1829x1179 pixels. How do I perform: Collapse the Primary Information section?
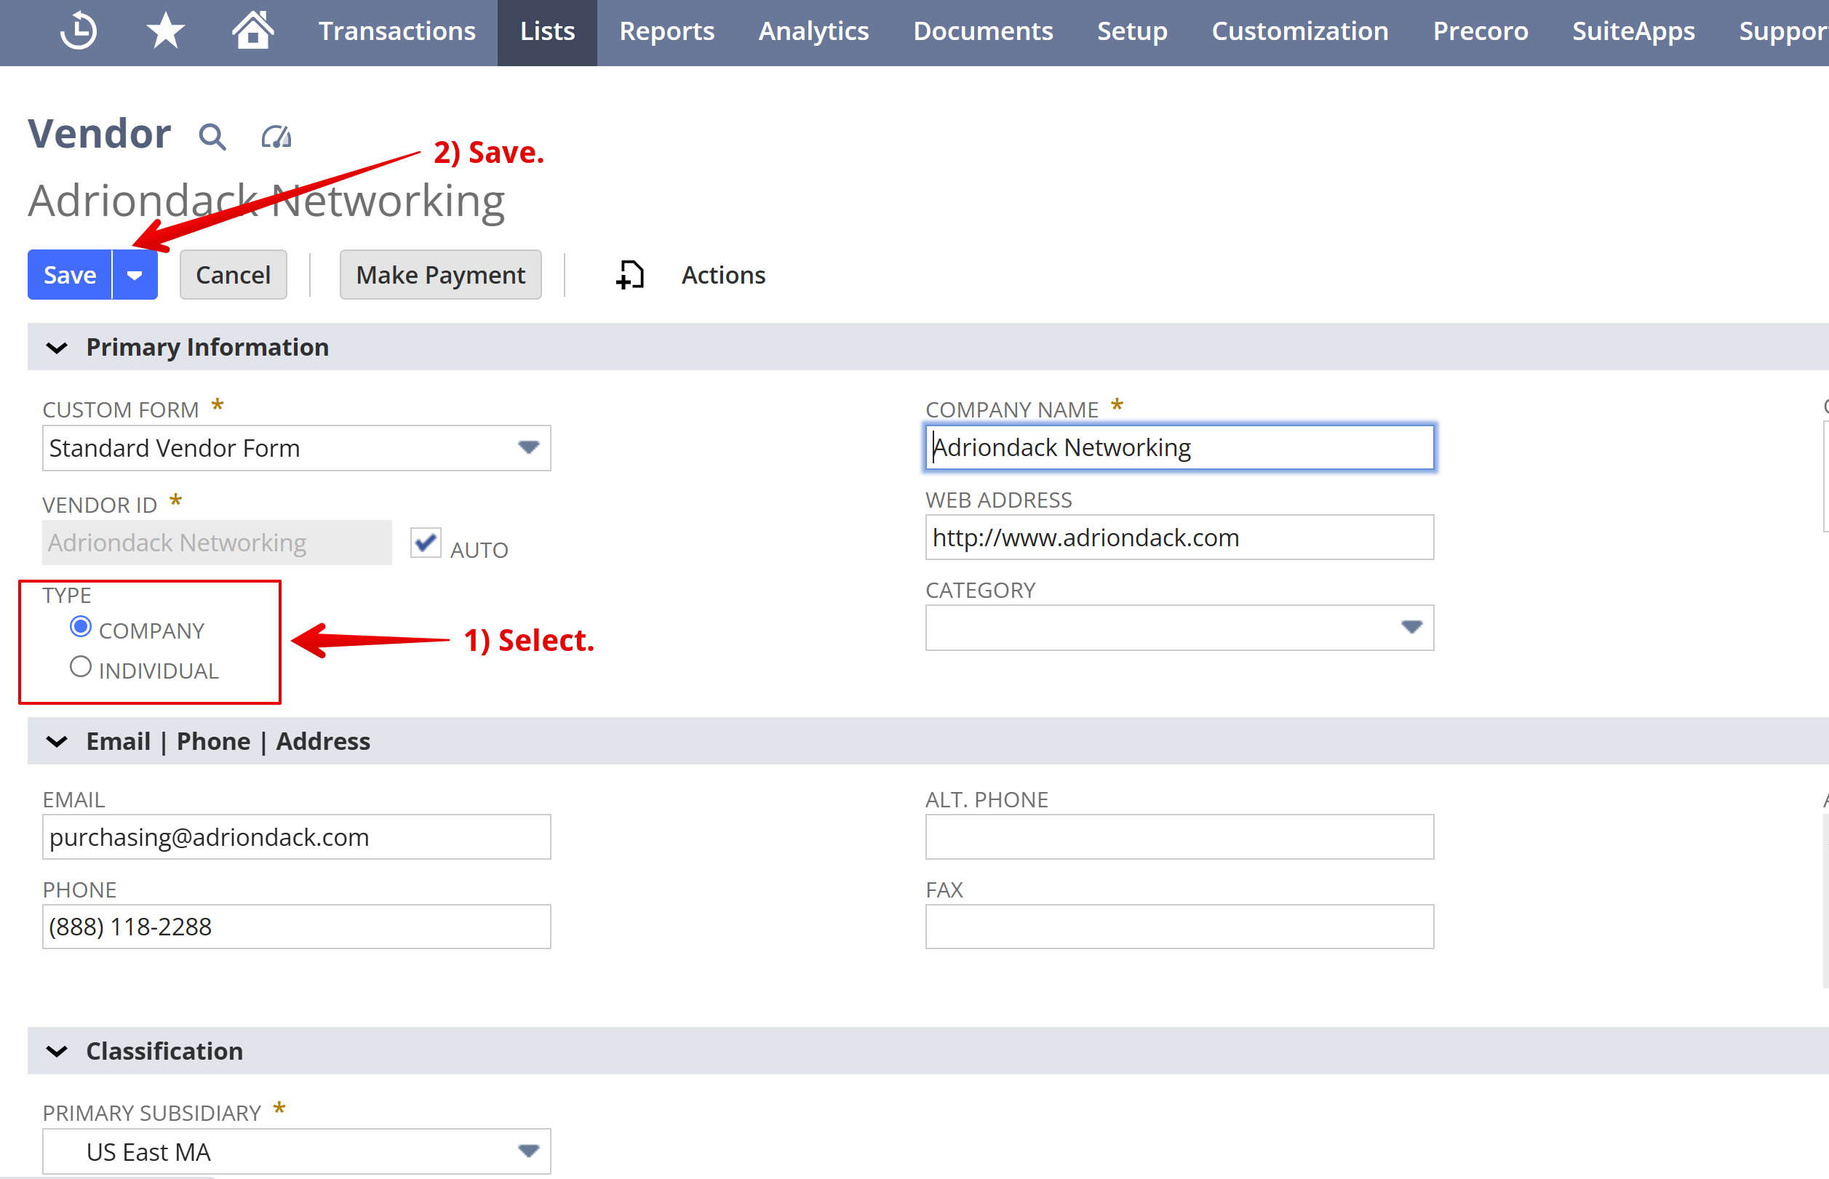[x=57, y=348]
